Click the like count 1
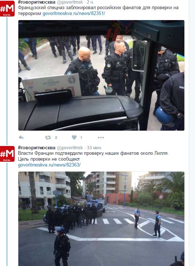The width and height of the screenshot is (195, 266). [x=81, y=138]
